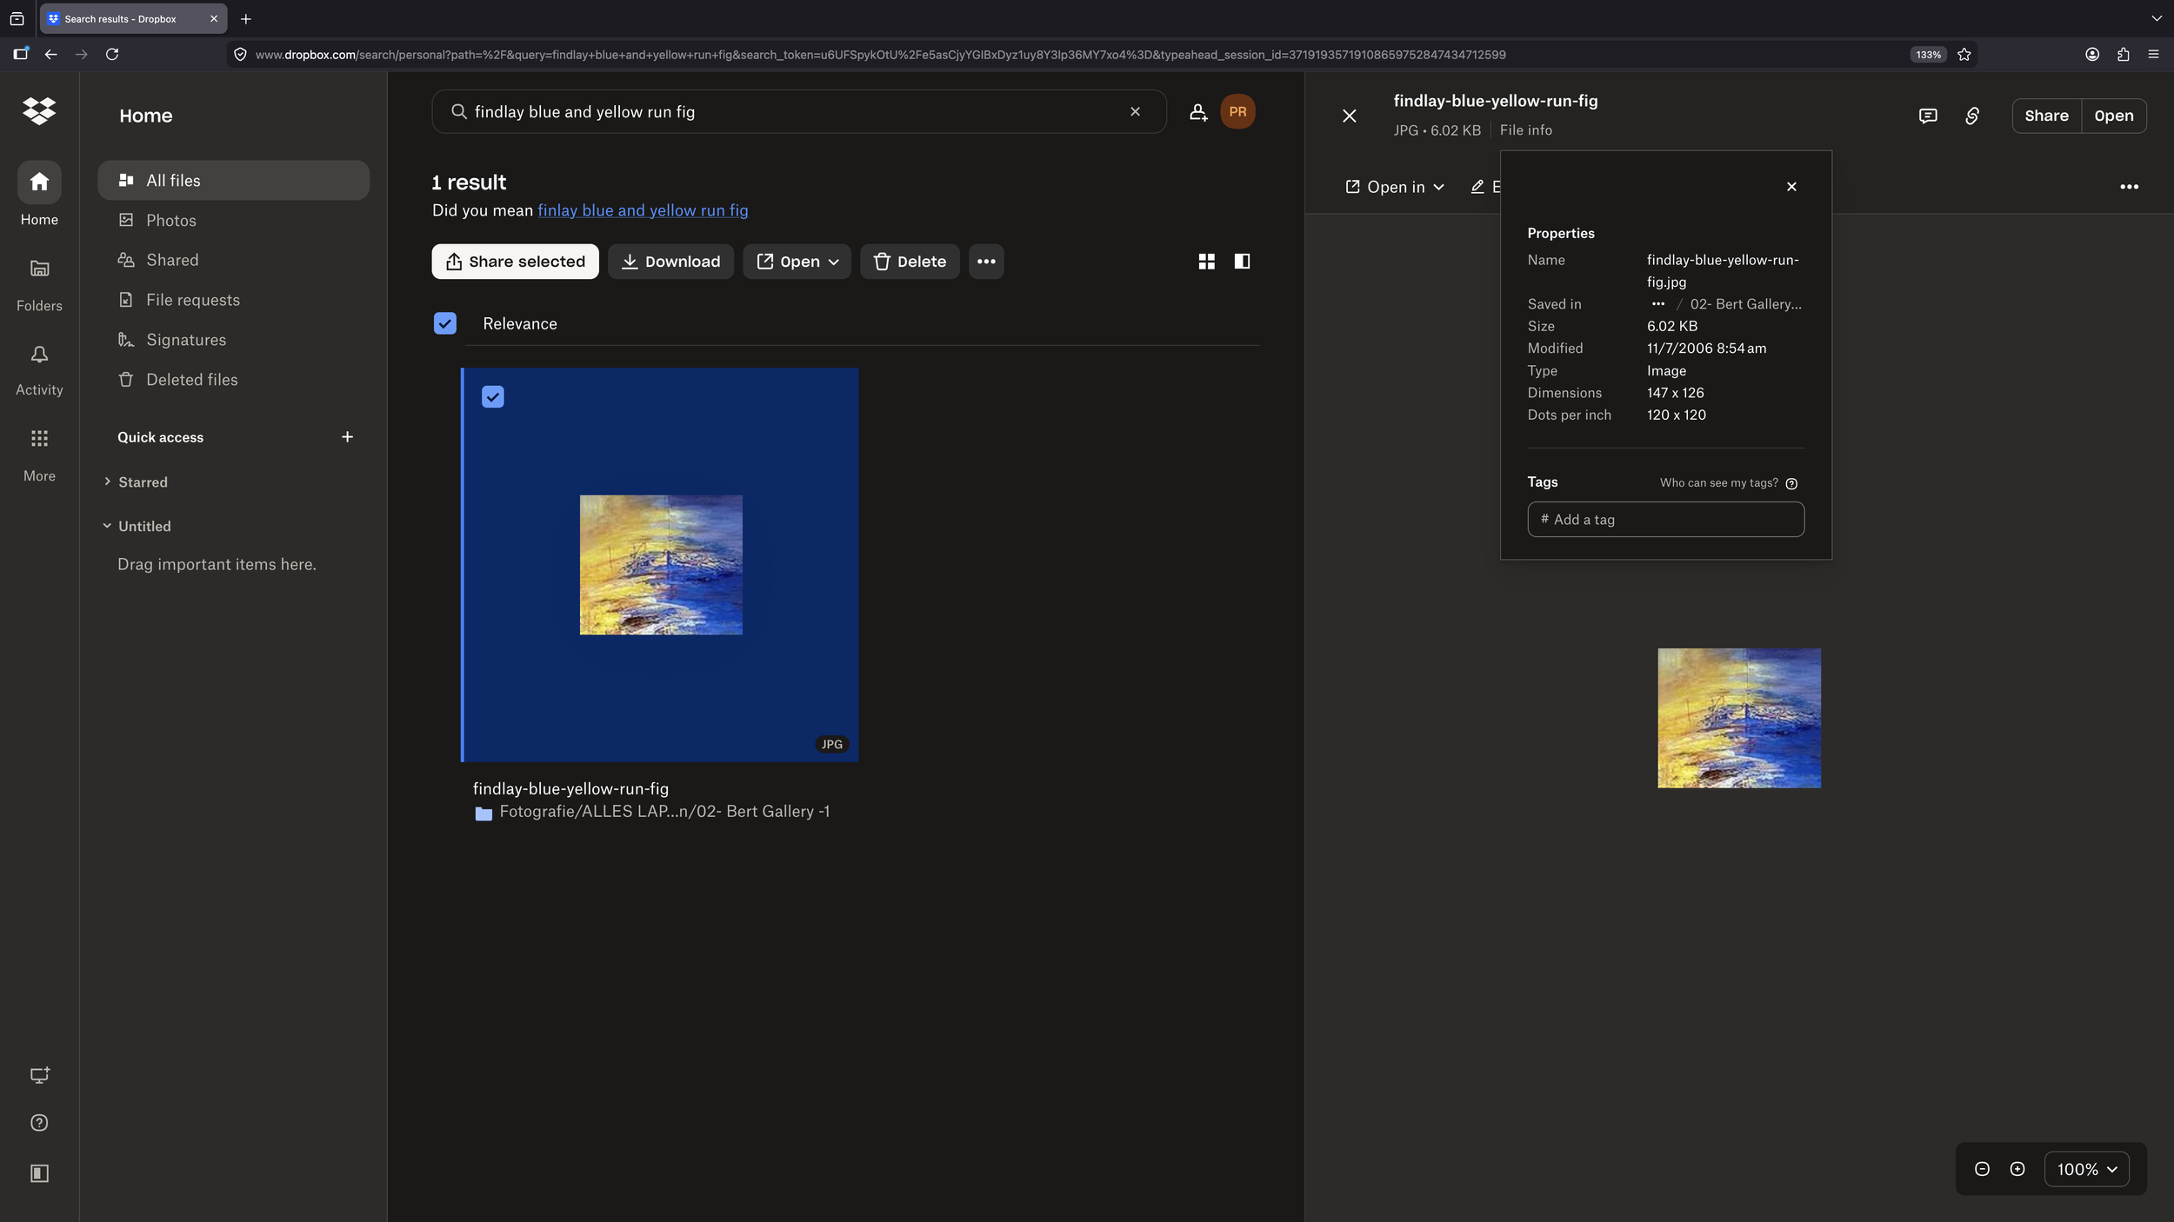This screenshot has width=2174, height=1222.
Task: Uncheck the findlay image thumbnail checkbox
Action: 493,397
